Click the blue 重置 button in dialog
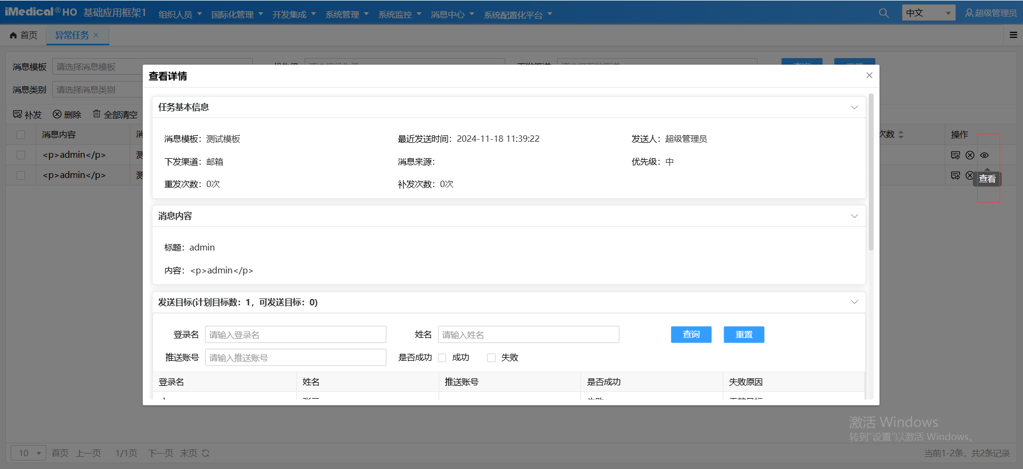Viewport: 1023px width, 469px height. pyautogui.click(x=744, y=334)
